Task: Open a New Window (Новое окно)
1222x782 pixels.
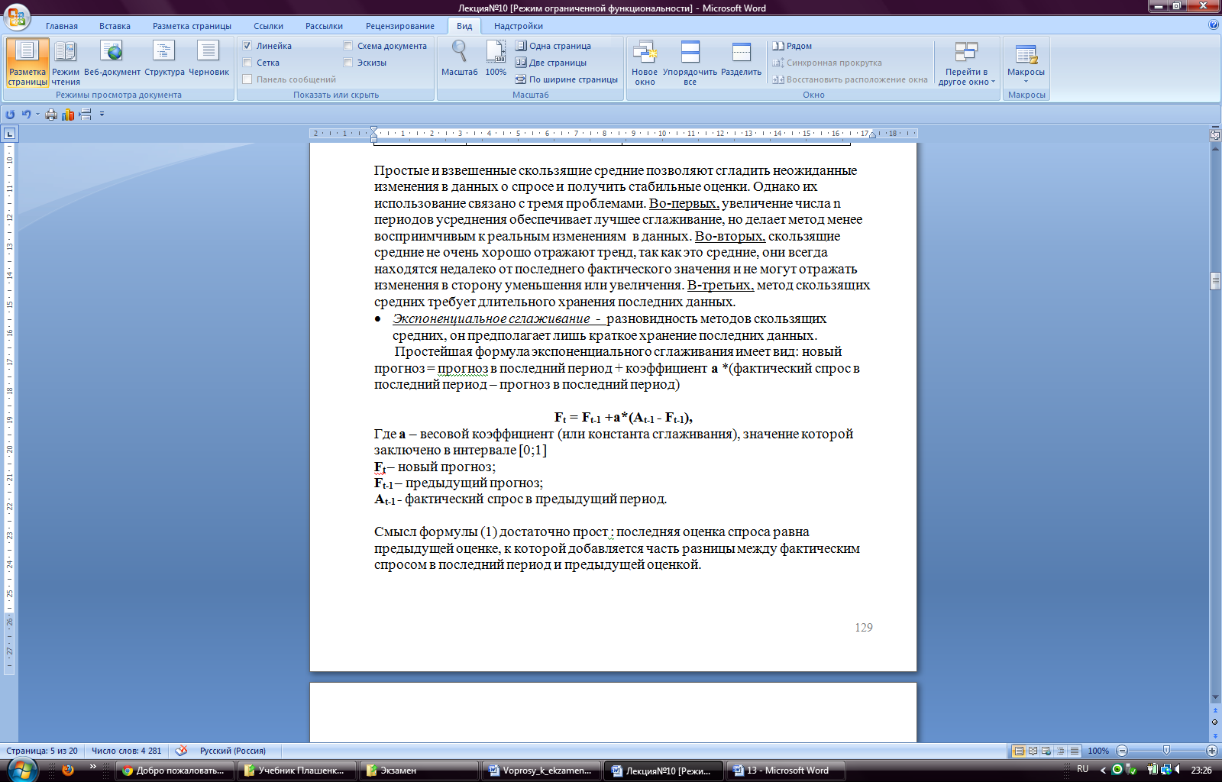Action: click(645, 63)
